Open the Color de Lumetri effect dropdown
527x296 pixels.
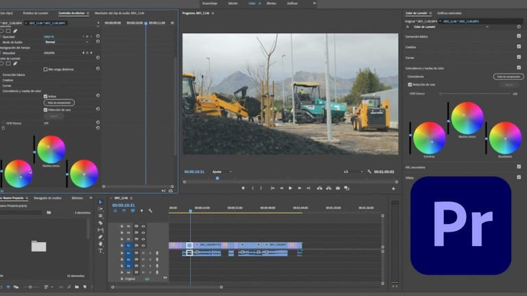[x=450, y=27]
